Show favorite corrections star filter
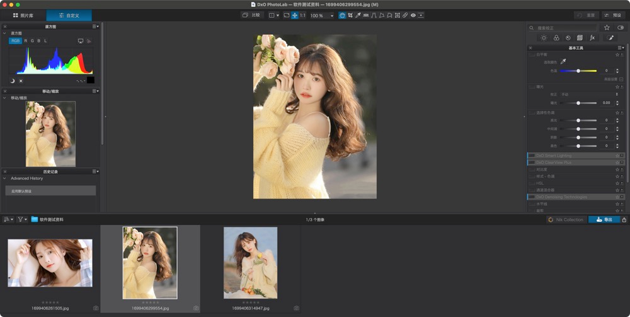The image size is (630, 317). click(607, 27)
